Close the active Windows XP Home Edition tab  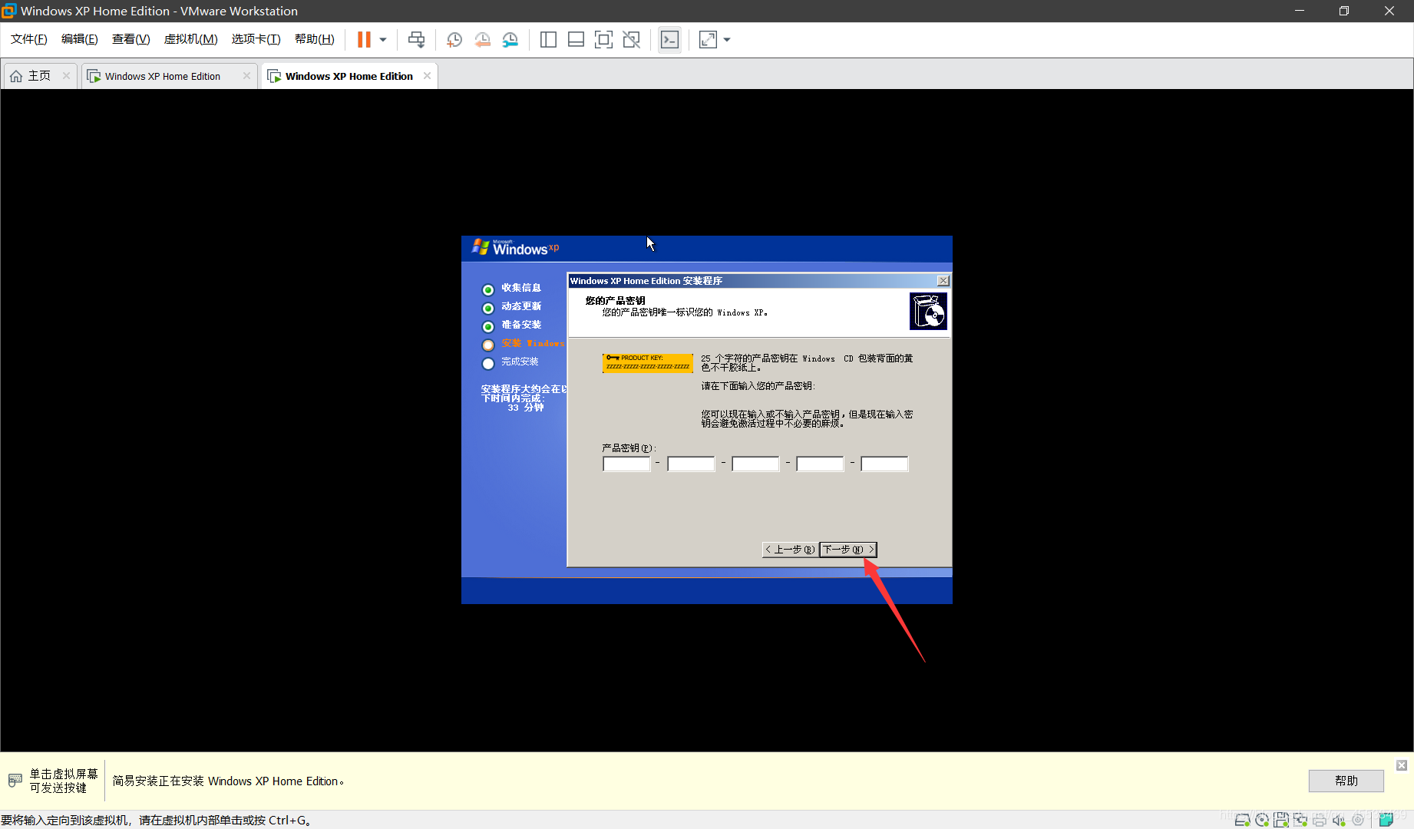point(427,75)
